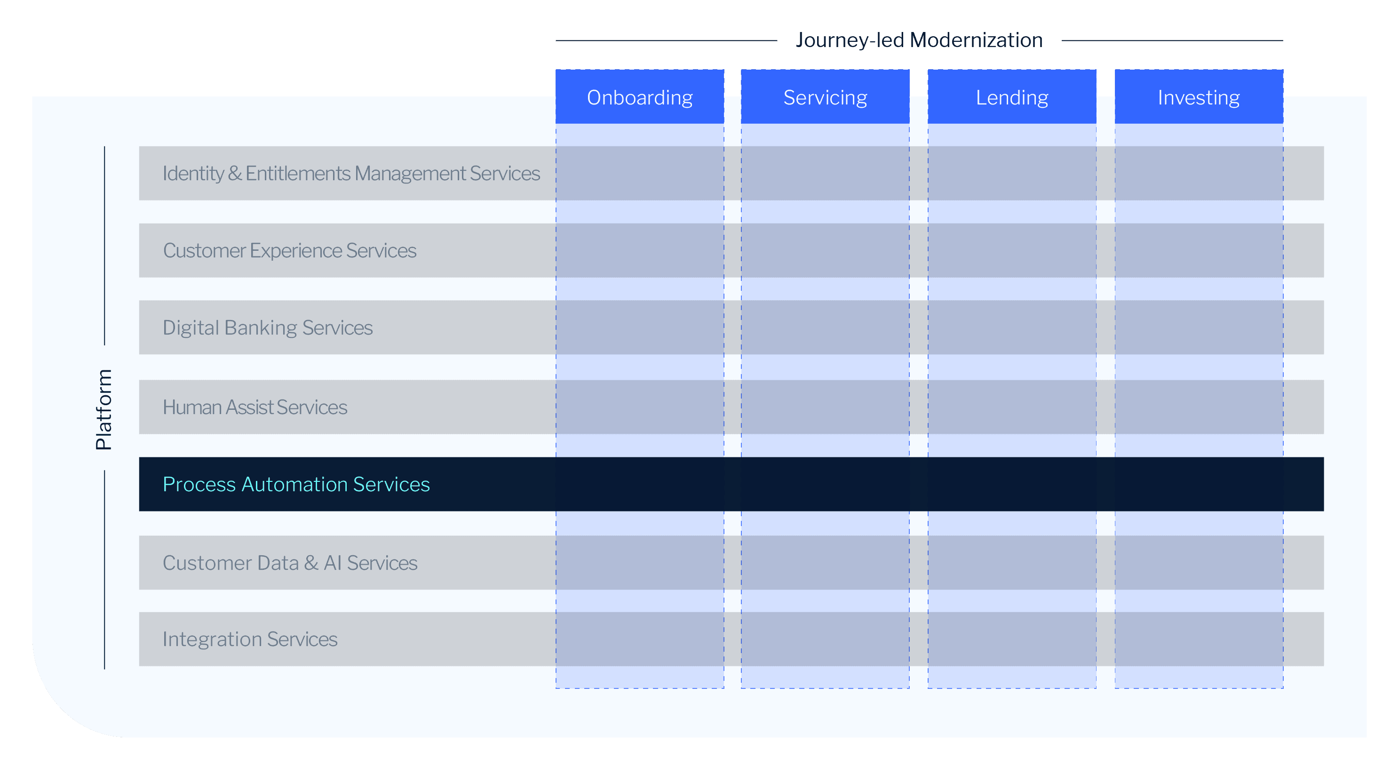Viewport: 1399px width, 767px height.
Task: Click the cell where Lending meets Digital Banking Services
Action: pyautogui.click(x=1012, y=328)
